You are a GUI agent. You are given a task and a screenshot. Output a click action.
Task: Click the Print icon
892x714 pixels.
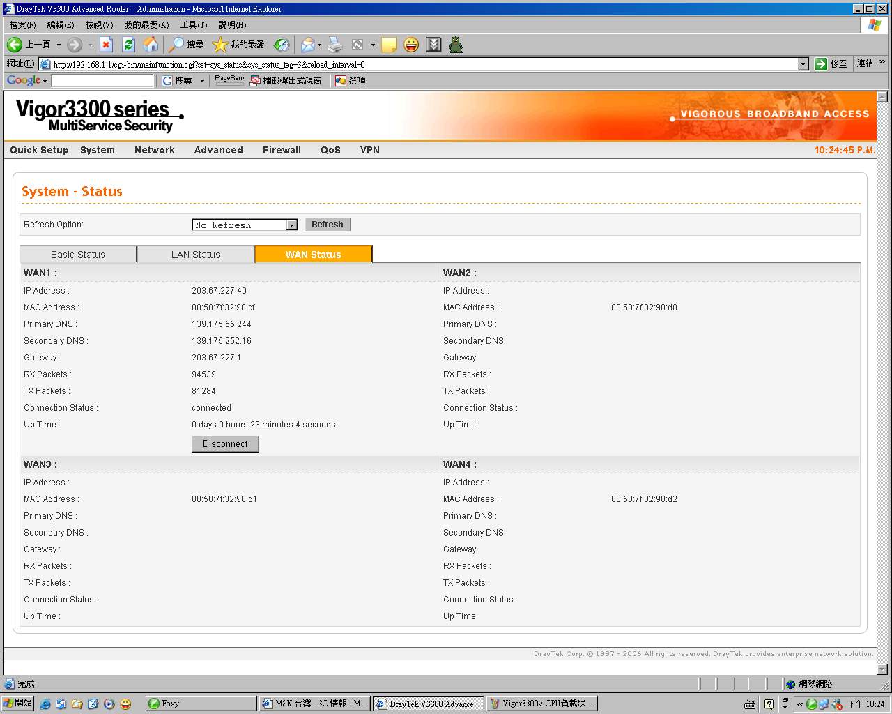[x=335, y=45]
